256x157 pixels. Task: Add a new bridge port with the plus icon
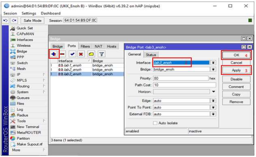point(54,54)
